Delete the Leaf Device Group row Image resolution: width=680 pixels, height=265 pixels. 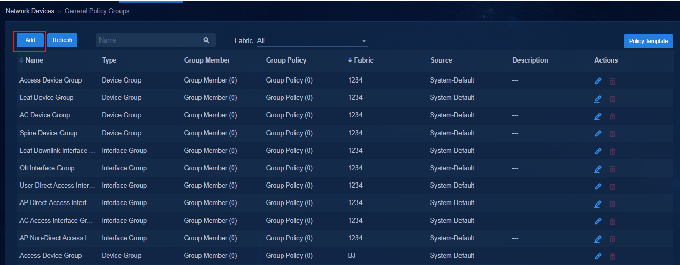(612, 99)
